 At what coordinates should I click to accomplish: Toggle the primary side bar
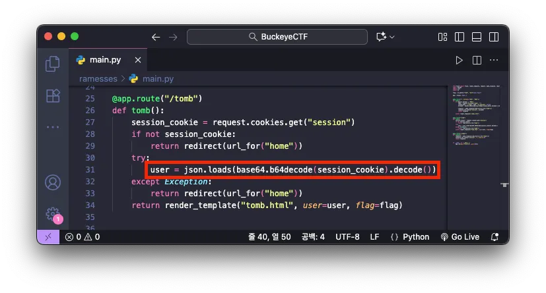coord(460,37)
